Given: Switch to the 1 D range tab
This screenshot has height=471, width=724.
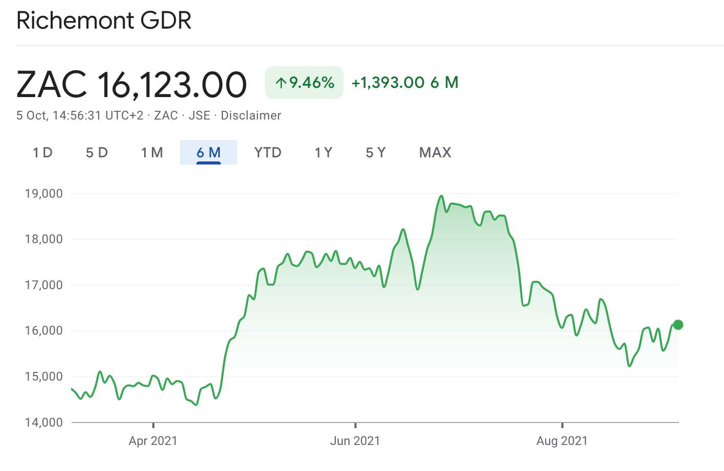Looking at the screenshot, I should [x=43, y=152].
